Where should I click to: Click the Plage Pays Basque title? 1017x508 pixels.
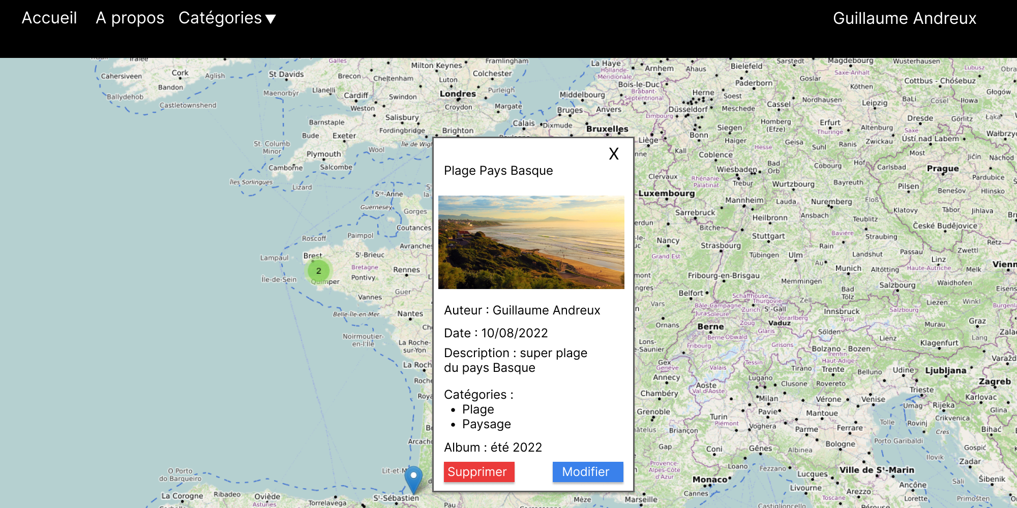(x=498, y=171)
